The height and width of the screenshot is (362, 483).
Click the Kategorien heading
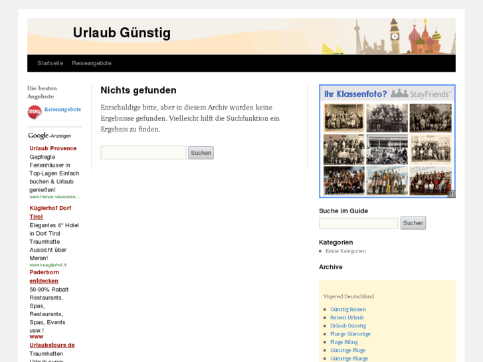336,242
